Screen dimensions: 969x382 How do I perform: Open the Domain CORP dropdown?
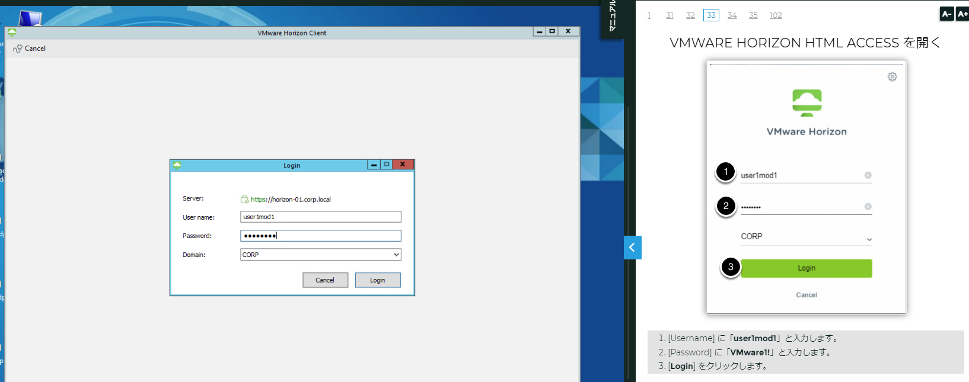point(321,255)
